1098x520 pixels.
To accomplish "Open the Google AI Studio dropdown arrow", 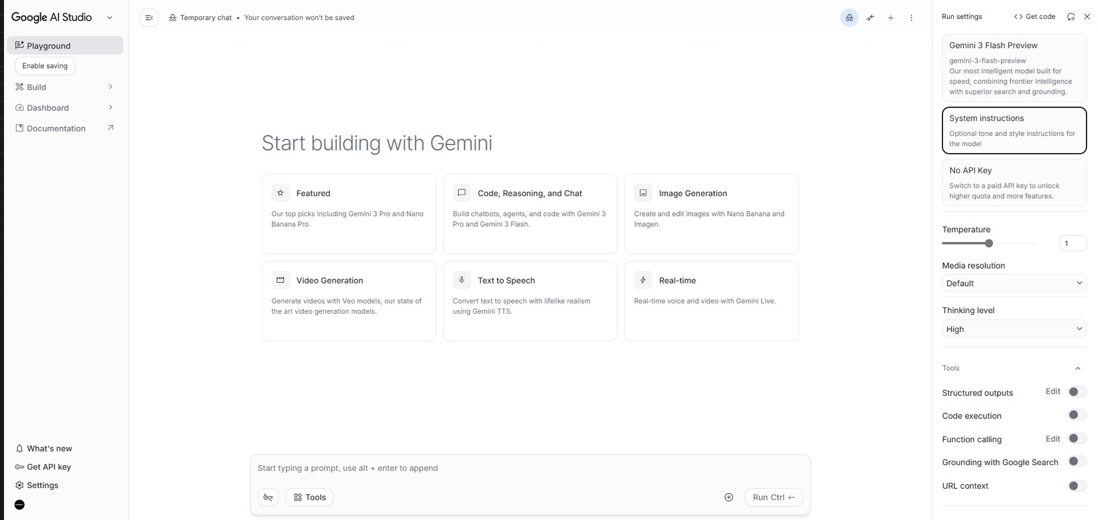I will pyautogui.click(x=110, y=18).
